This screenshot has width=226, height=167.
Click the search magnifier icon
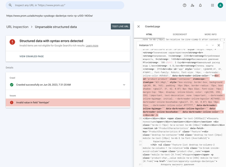point(10,5)
